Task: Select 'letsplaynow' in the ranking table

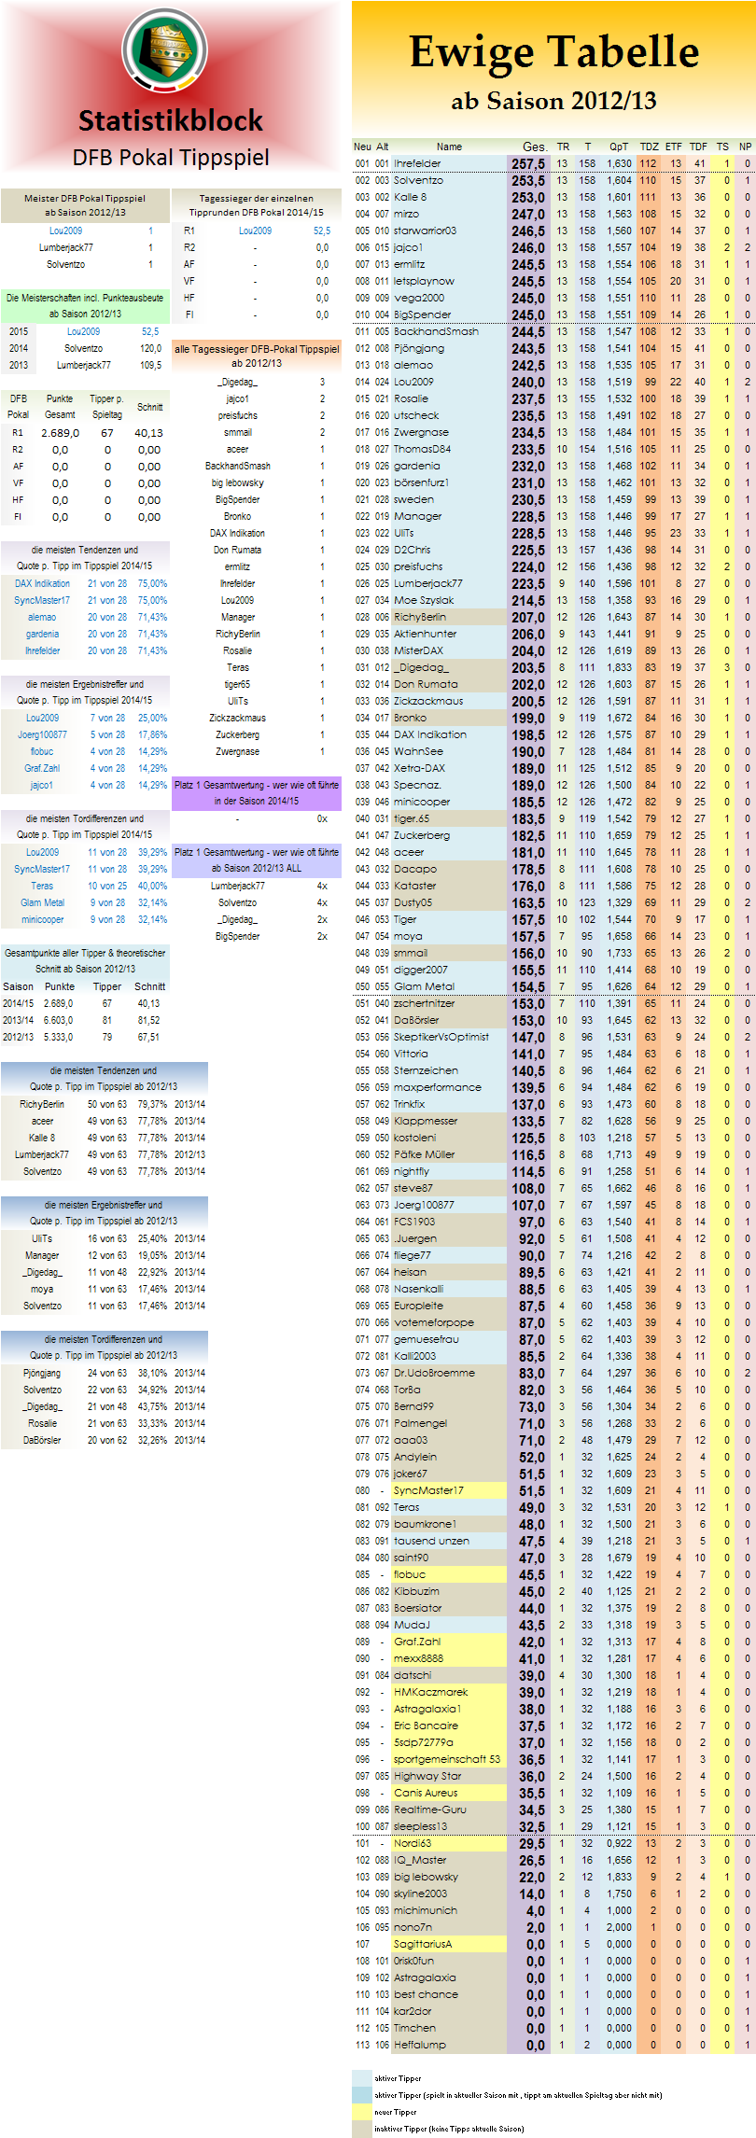Action: [424, 281]
